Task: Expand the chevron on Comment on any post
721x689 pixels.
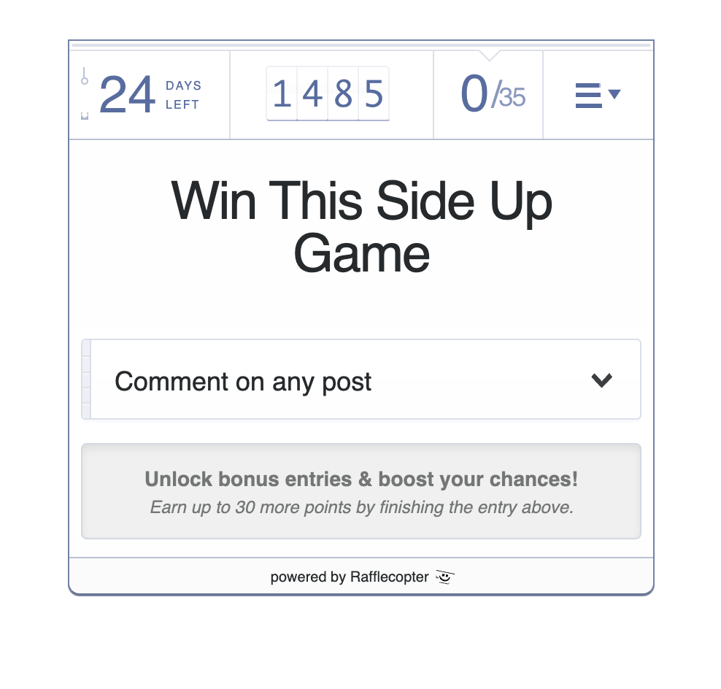Action: [601, 380]
